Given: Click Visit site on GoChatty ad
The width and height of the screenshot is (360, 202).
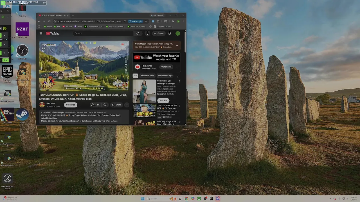Looking at the screenshot, I should (163, 100).
